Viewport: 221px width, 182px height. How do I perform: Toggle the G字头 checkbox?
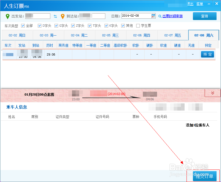pos(56,26)
